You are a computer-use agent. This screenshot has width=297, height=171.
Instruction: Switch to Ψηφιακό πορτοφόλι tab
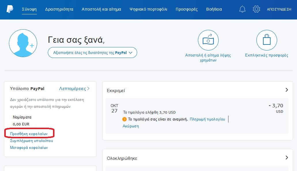click(148, 9)
